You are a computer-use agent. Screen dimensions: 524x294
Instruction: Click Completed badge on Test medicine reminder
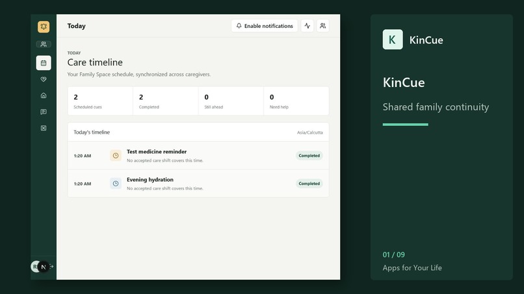pyautogui.click(x=309, y=156)
